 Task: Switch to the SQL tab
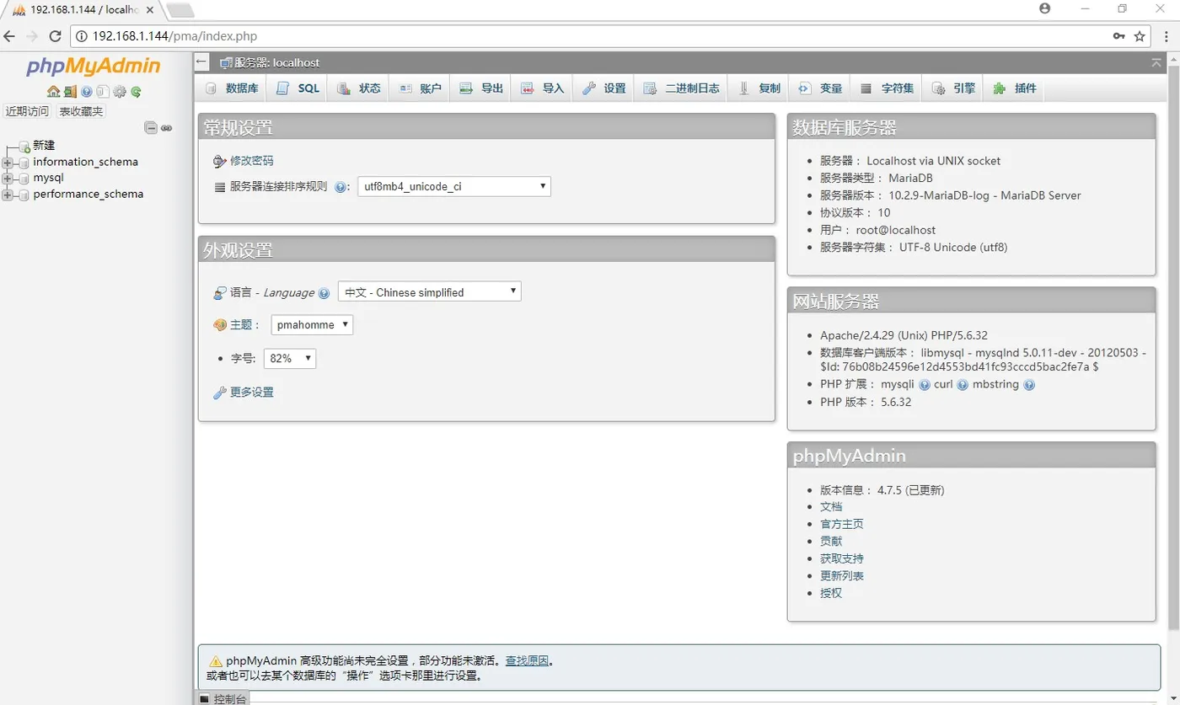coord(298,88)
